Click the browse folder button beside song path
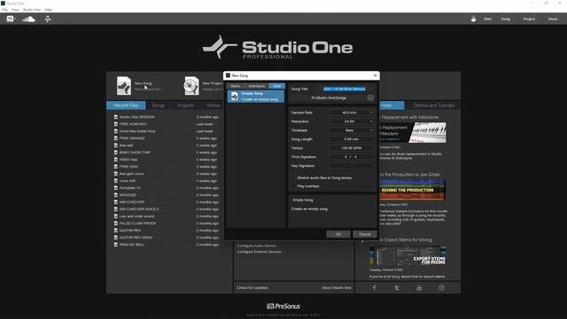 [370, 97]
